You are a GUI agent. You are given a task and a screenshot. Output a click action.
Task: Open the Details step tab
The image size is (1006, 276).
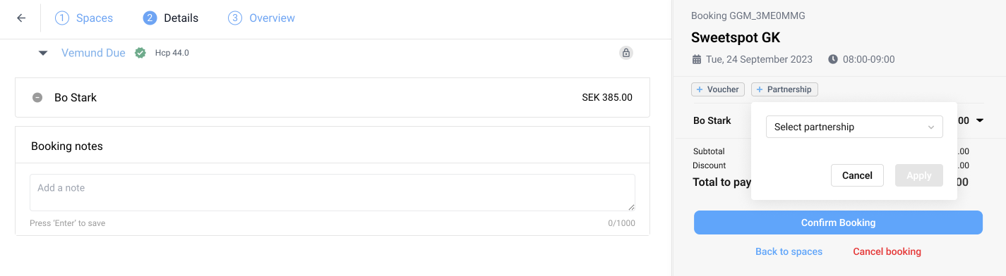[x=171, y=18]
